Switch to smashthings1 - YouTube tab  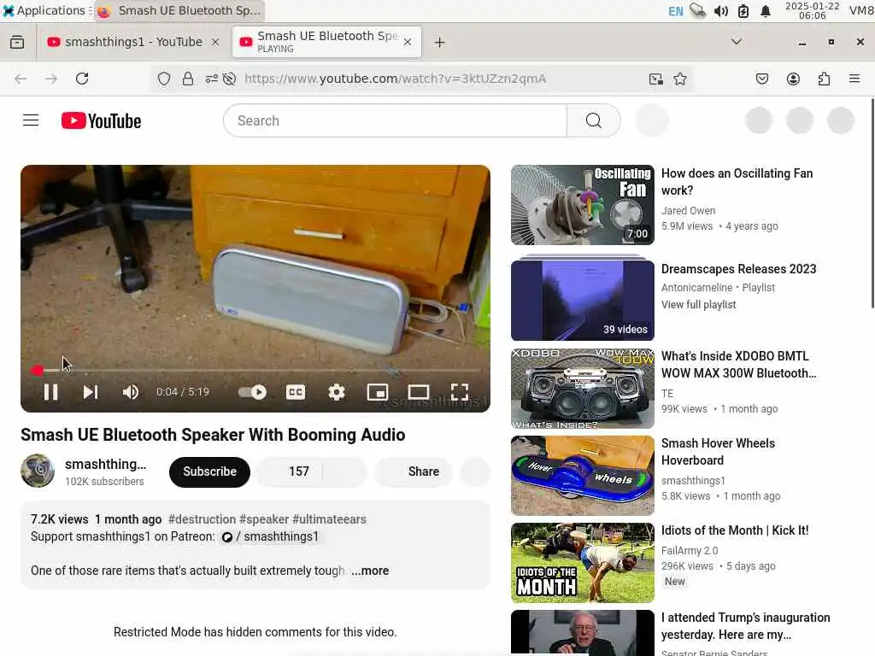132,43
